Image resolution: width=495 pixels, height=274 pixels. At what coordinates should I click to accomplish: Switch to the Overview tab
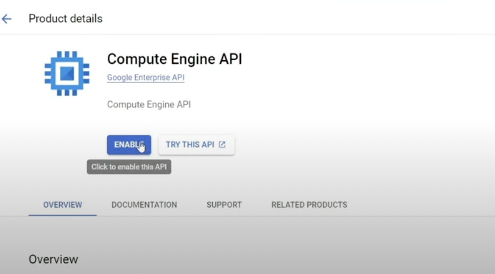62,205
